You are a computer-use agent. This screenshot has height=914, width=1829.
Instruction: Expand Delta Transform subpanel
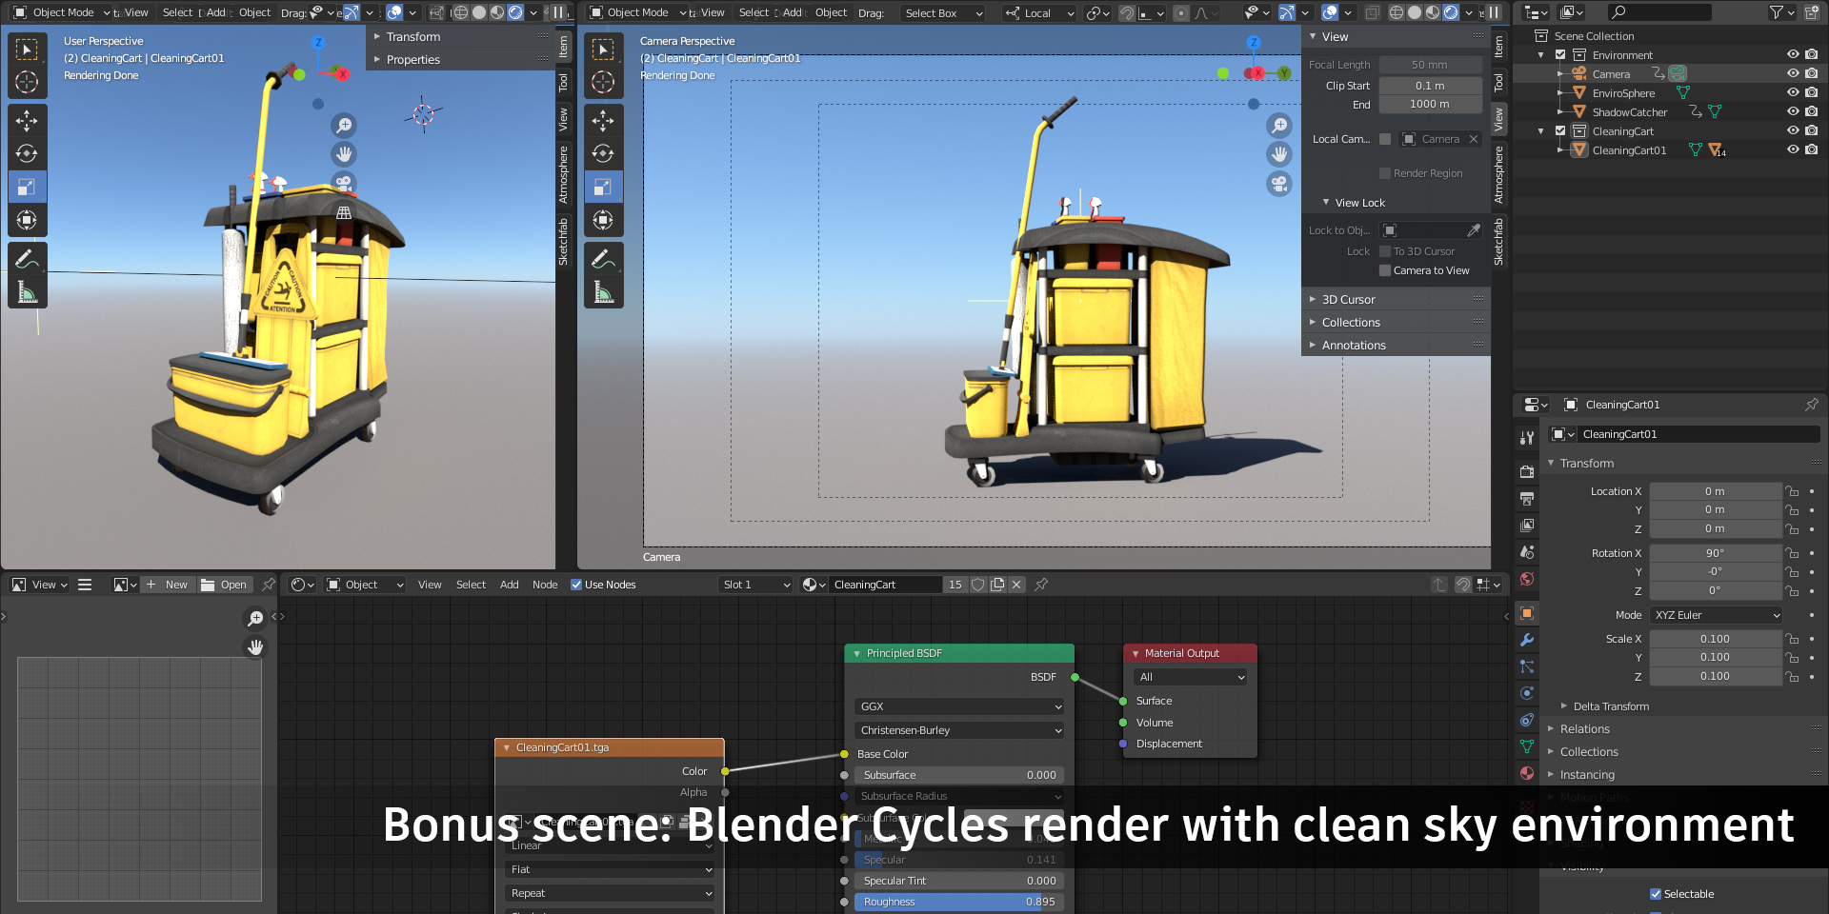pyautogui.click(x=1610, y=706)
